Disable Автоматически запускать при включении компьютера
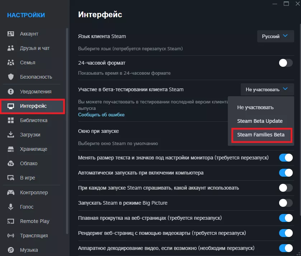The height and width of the screenshot is (256, 301). point(286,173)
